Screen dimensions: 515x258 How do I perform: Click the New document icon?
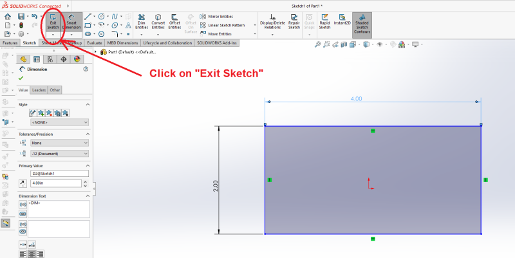8,25
